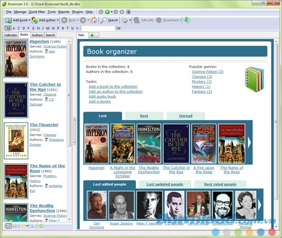The height and width of the screenshot is (238, 282).
Task: Open The Catcher in the Rye title link in list
Action: pyautogui.click(x=45, y=87)
